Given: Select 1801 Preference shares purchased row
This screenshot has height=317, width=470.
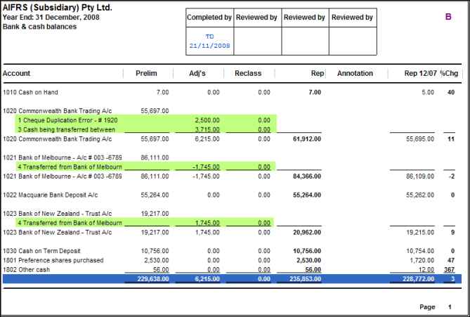Looking at the screenshot, I should (229, 260).
